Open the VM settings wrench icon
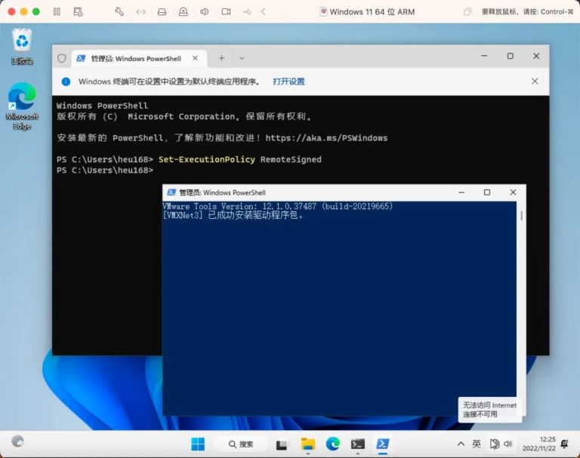Screen dimensions: 580x458 coord(119,12)
